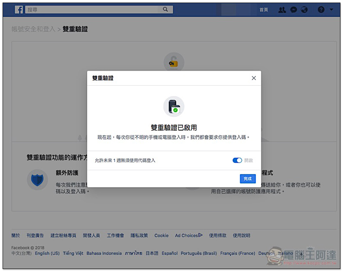The image size is (343, 272).
Task: Toggle the 1-week no-code login switch
Action: [237, 160]
